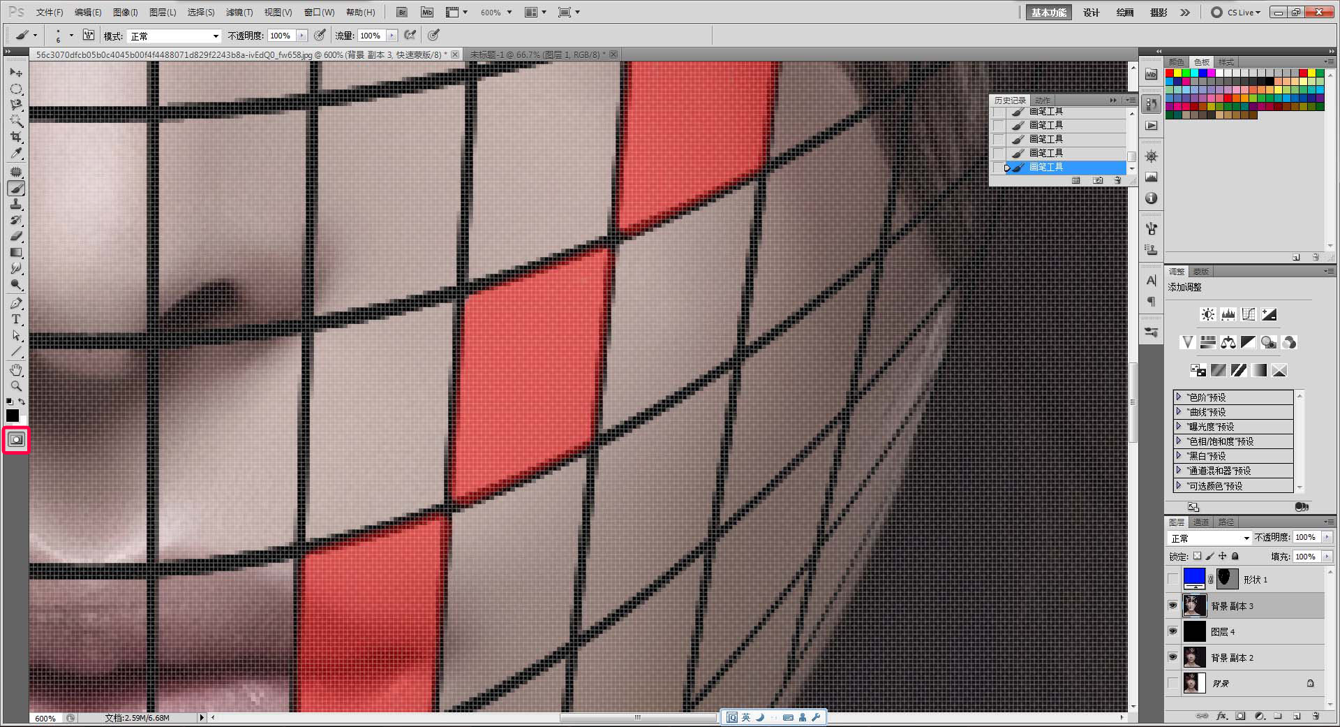Add layer style with fx button

click(x=1221, y=716)
